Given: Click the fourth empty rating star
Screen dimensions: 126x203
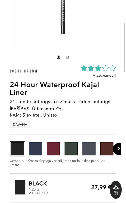Looking at the screenshot, I should (x=105, y=68).
